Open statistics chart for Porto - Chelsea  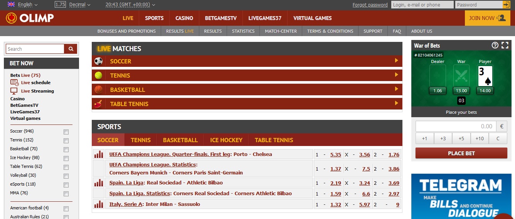(x=99, y=154)
